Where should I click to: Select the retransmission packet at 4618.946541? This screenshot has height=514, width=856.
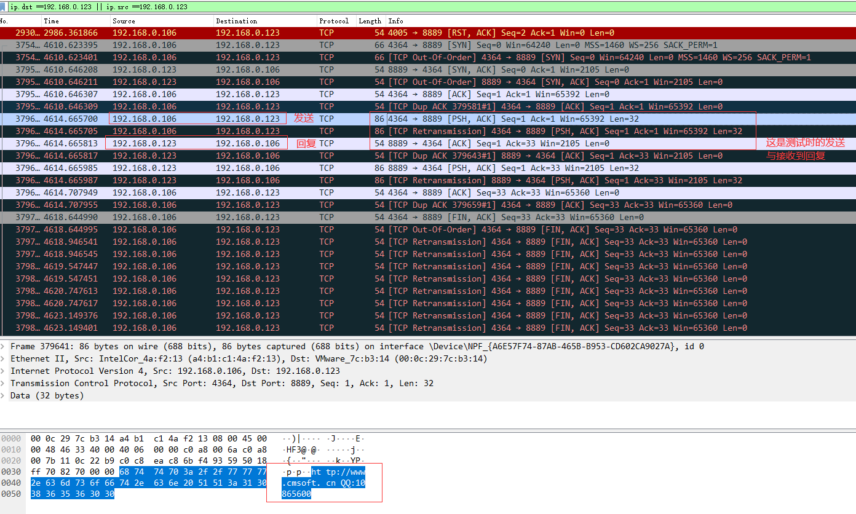(428, 242)
